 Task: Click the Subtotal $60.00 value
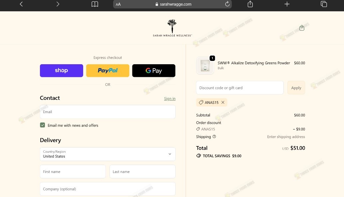coord(299,115)
